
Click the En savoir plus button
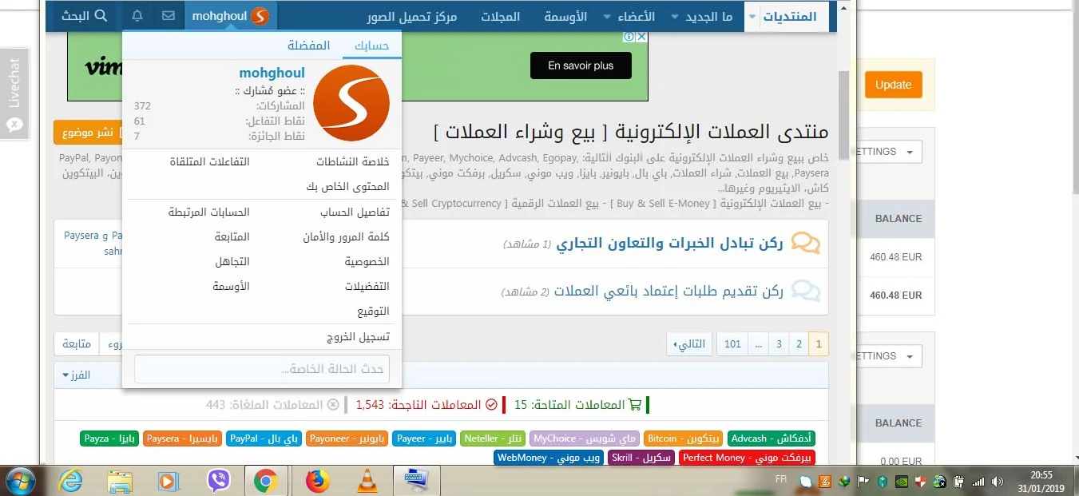tap(581, 65)
